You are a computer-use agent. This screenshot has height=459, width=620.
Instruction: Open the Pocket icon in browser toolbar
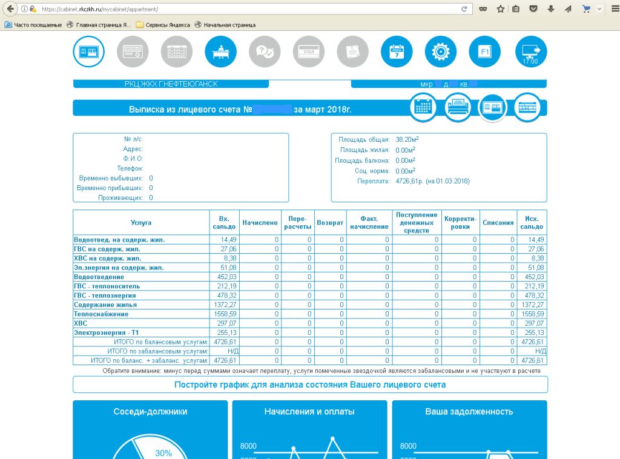pyautogui.click(x=533, y=9)
